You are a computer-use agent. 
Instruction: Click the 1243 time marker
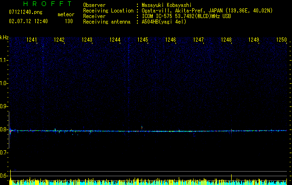pos(87,40)
